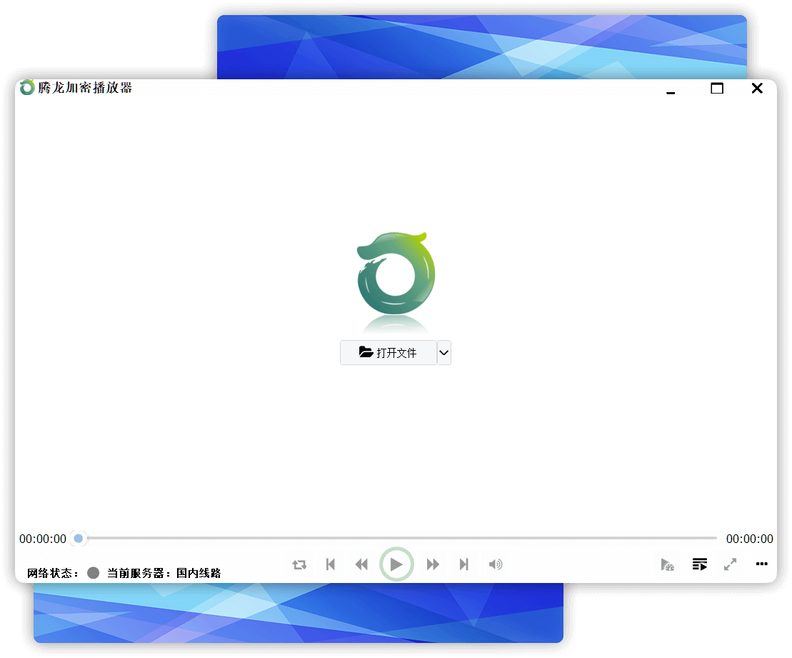The height and width of the screenshot is (658, 792).
Task: Close the player window
Action: coord(756,89)
